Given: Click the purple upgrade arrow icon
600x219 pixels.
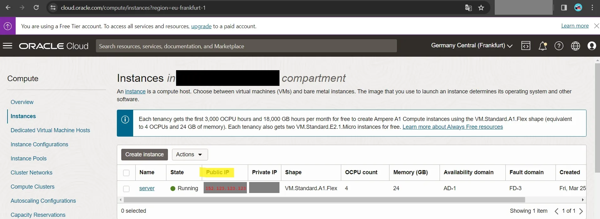Looking at the screenshot, I should (x=8, y=26).
